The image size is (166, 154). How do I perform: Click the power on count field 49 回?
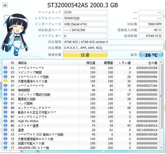click(151, 30)
